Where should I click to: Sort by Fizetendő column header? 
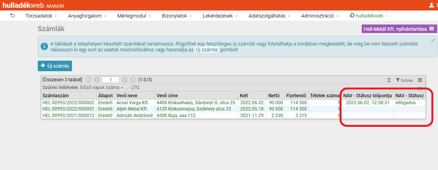[296, 95]
